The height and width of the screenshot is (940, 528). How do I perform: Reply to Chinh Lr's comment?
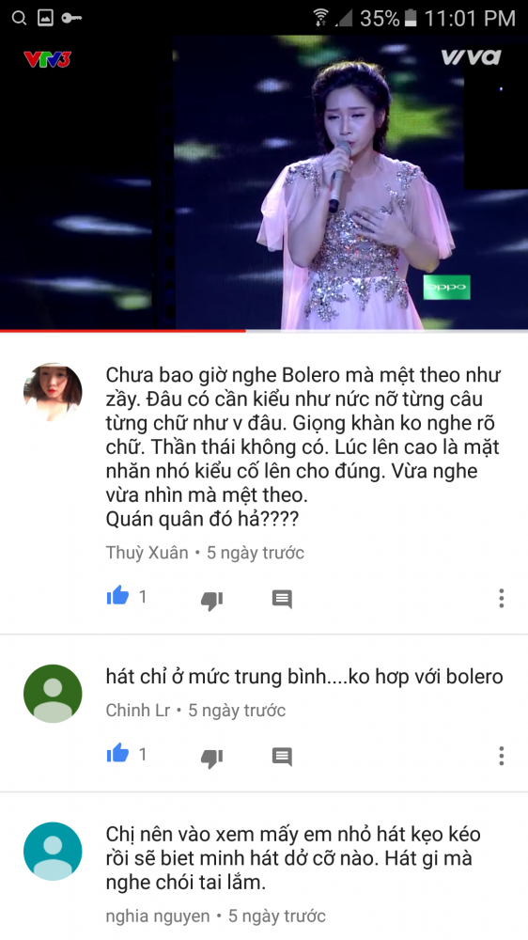click(282, 756)
